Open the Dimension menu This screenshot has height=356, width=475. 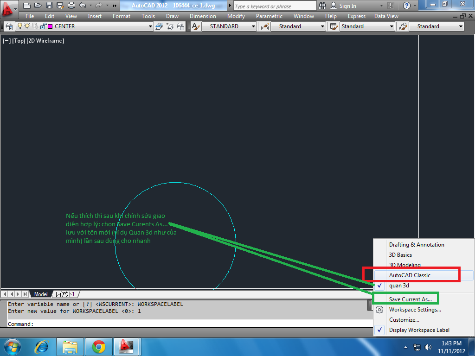(203, 16)
